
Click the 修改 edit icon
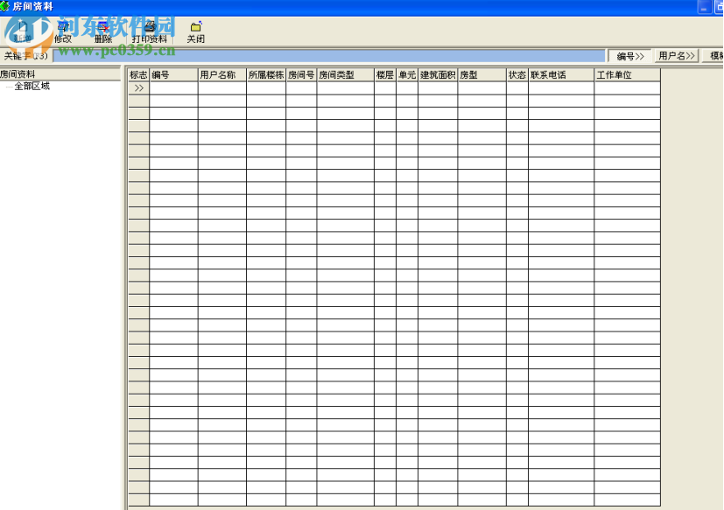pyautogui.click(x=63, y=31)
